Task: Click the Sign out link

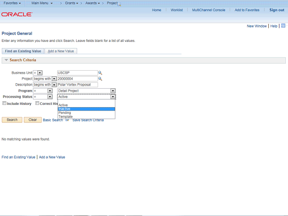Action: (x=277, y=10)
